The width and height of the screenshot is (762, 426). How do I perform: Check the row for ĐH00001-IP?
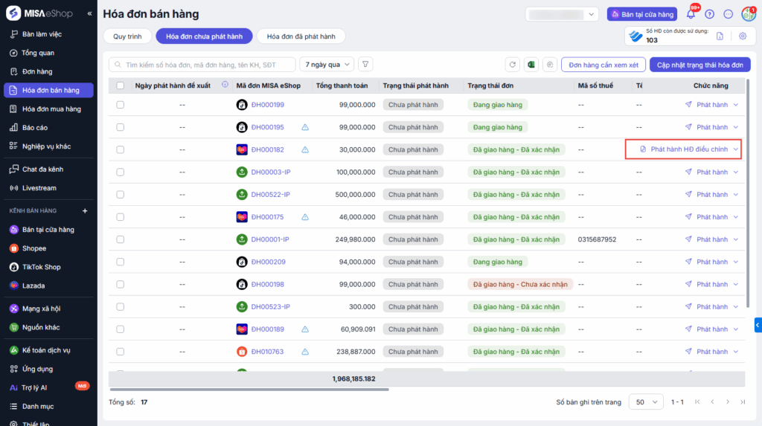click(120, 239)
